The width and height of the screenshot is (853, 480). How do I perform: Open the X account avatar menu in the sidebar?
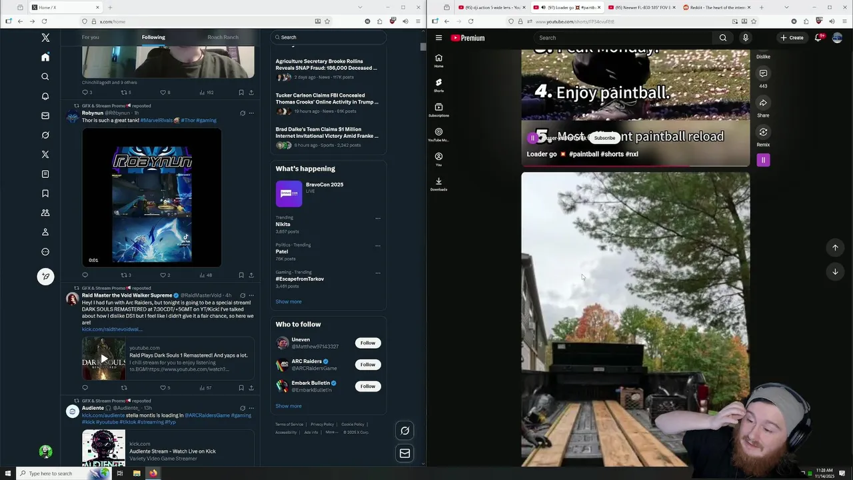click(x=45, y=452)
